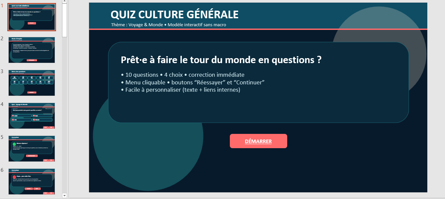Viewport: 445px width, 199px height.
Task: Select the Menu des questions slide thumbnail
Action: (32, 83)
